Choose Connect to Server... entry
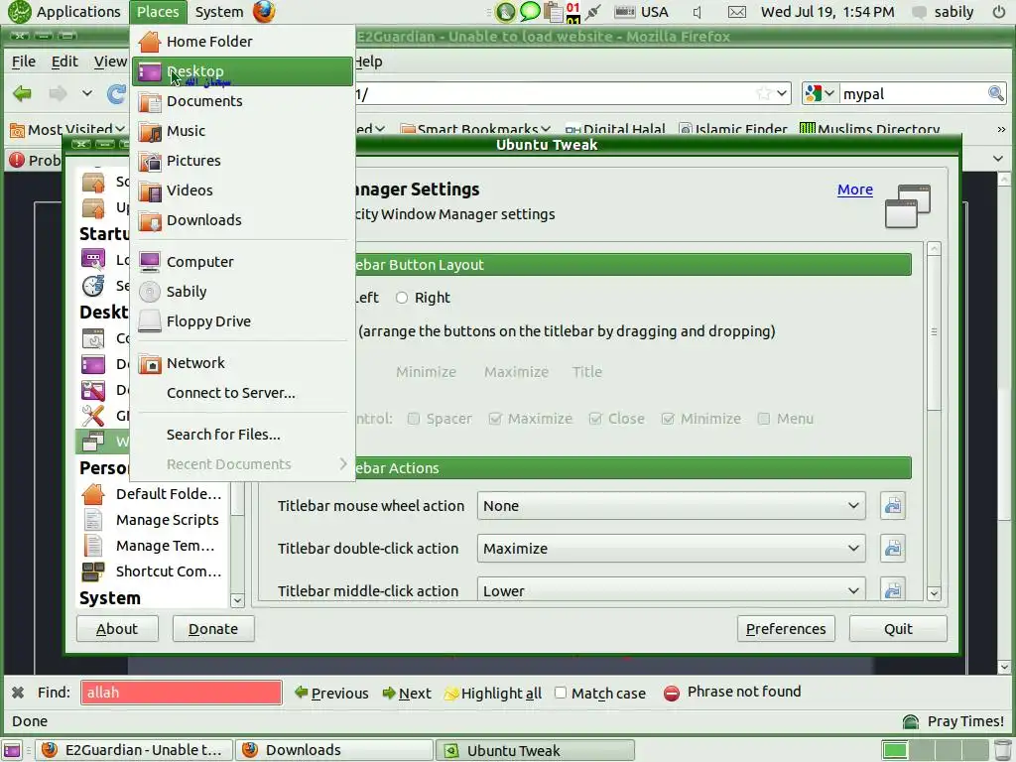Image resolution: width=1016 pixels, height=762 pixels. (x=242, y=393)
